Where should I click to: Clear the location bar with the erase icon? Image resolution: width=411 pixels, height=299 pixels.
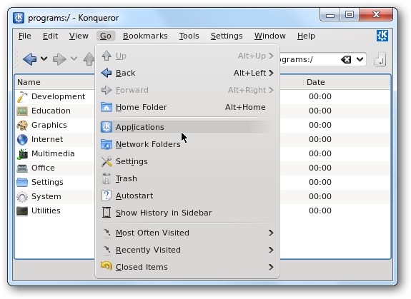click(x=346, y=60)
